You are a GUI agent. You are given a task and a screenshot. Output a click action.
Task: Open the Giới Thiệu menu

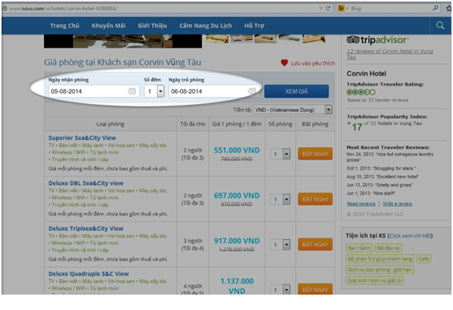[x=152, y=25]
